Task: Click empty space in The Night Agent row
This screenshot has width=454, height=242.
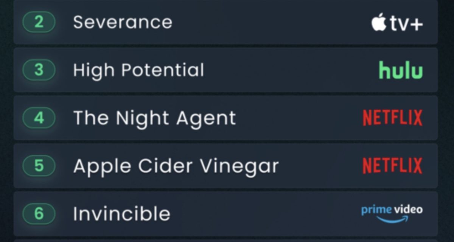Action: click(x=299, y=118)
